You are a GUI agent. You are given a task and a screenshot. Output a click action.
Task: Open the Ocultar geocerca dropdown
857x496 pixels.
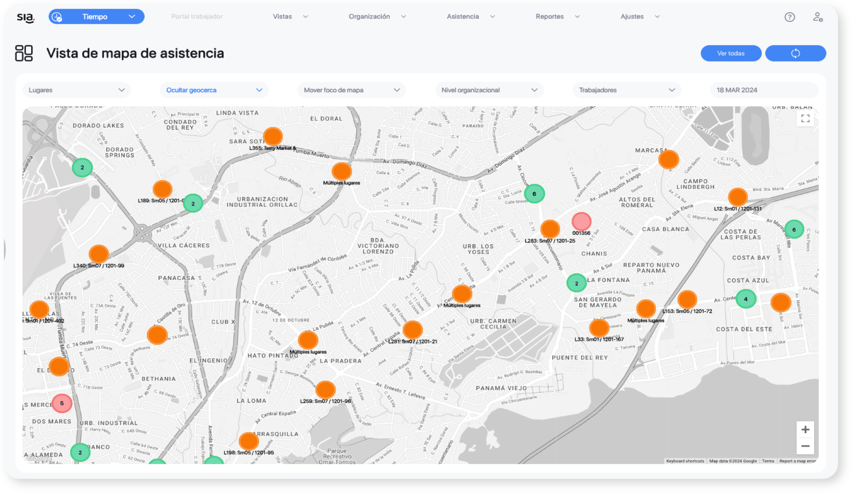click(214, 90)
